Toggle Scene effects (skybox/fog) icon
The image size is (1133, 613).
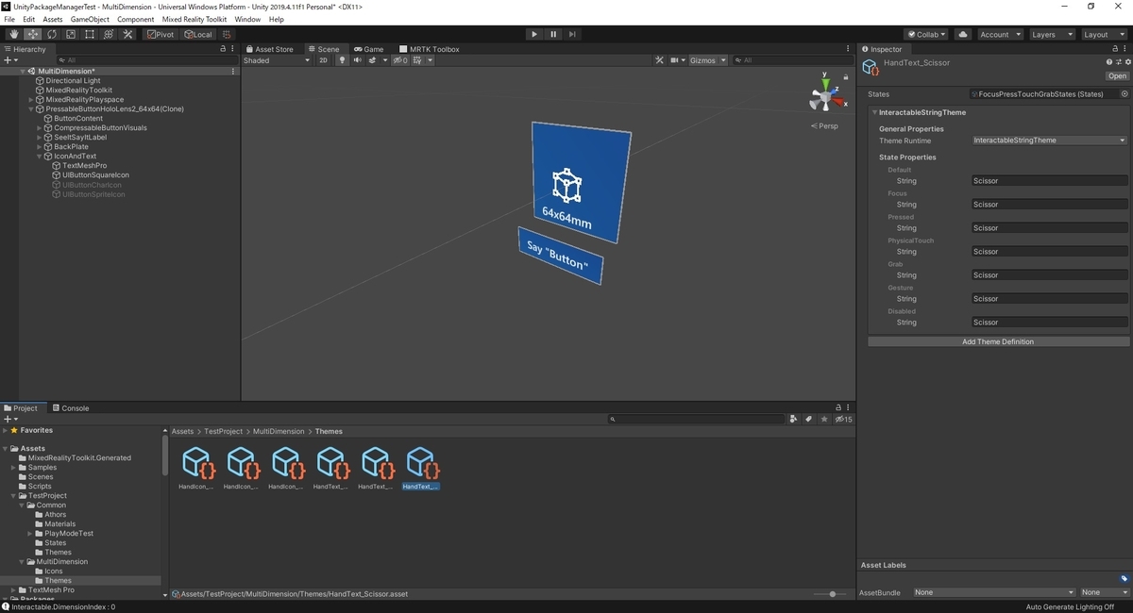tap(374, 60)
